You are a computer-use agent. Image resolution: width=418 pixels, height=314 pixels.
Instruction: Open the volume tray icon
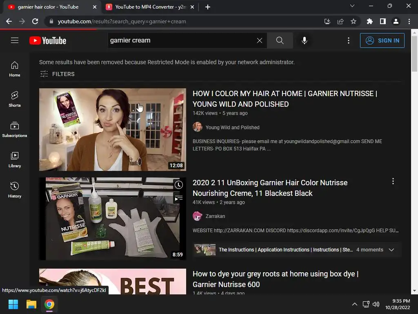pyautogui.click(x=376, y=304)
